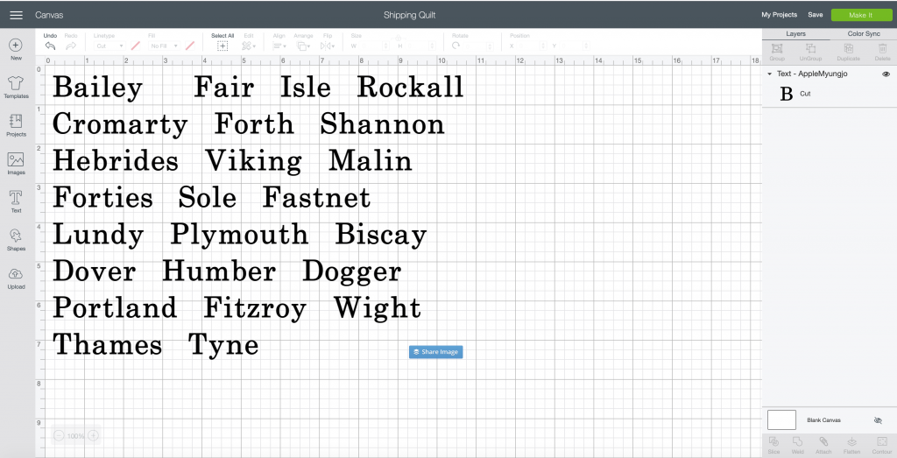Click the Height size stepper
Viewport: 897px width, 458px height.
(433, 46)
